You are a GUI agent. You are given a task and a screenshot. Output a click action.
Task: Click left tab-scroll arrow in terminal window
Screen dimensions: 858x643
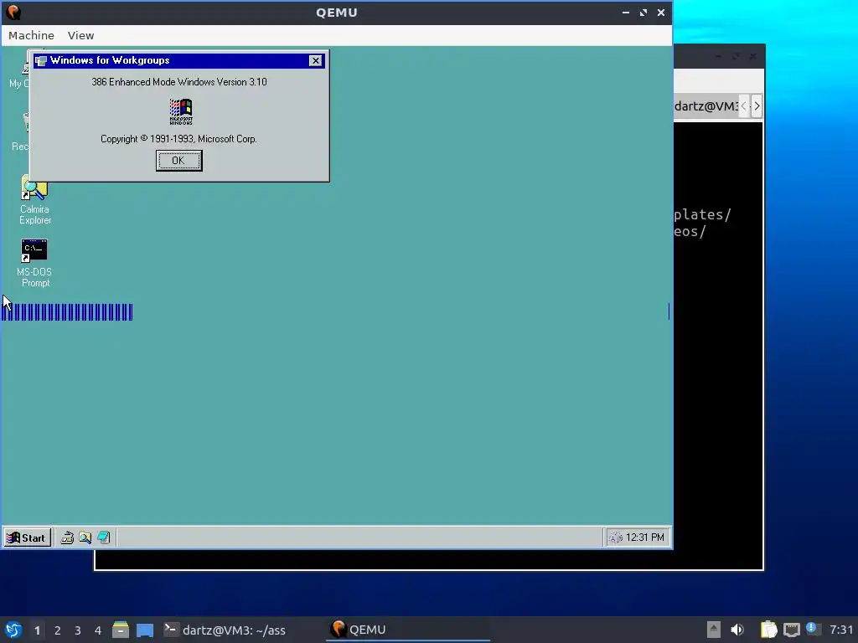tap(744, 106)
